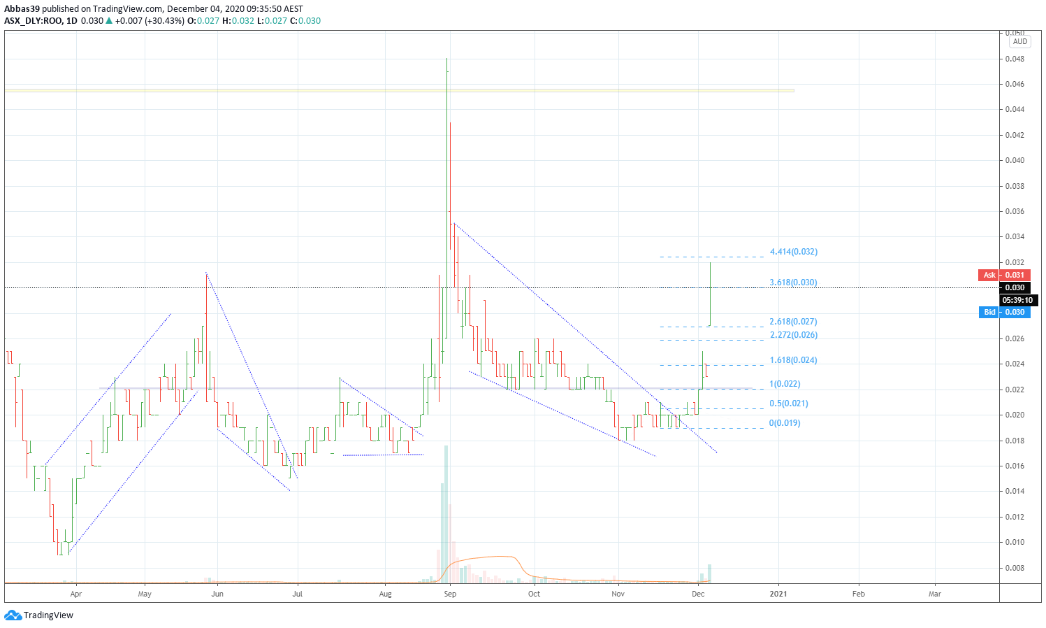This screenshot has width=1046, height=628.
Task: Click the 0.022 price scale value
Action: tap(1015, 390)
